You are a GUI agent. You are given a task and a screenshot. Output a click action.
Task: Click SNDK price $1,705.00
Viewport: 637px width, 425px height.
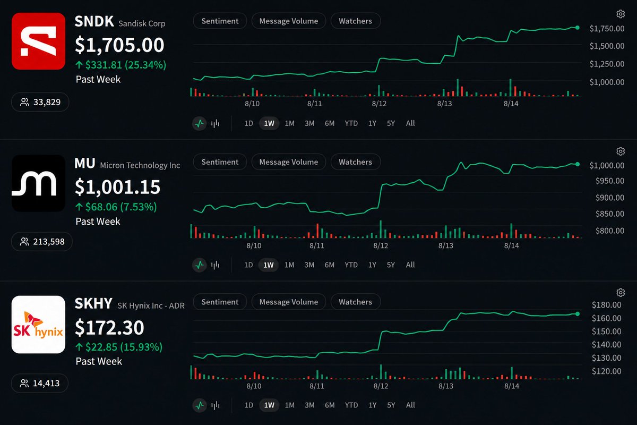coord(119,45)
